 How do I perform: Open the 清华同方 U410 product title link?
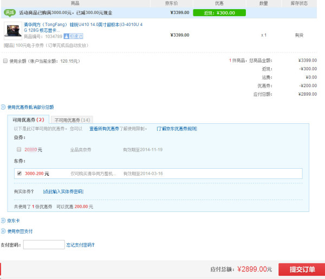point(83,28)
